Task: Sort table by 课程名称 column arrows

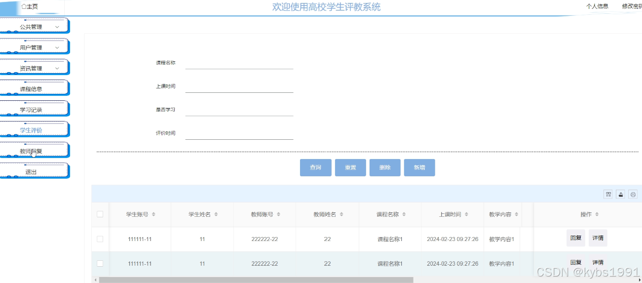Action: click(404, 214)
